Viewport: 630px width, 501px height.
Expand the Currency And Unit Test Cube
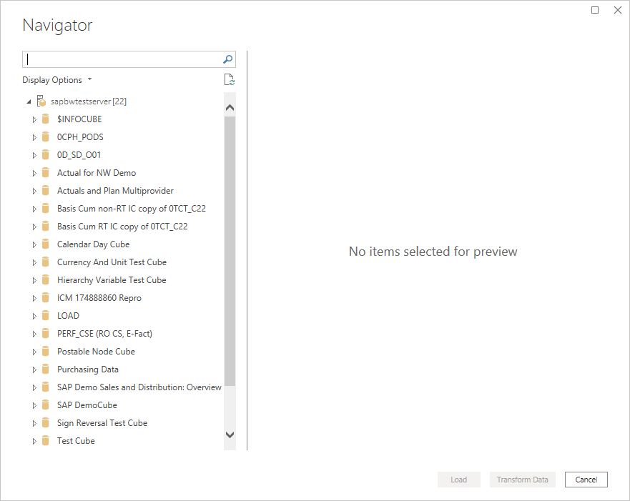(34, 262)
